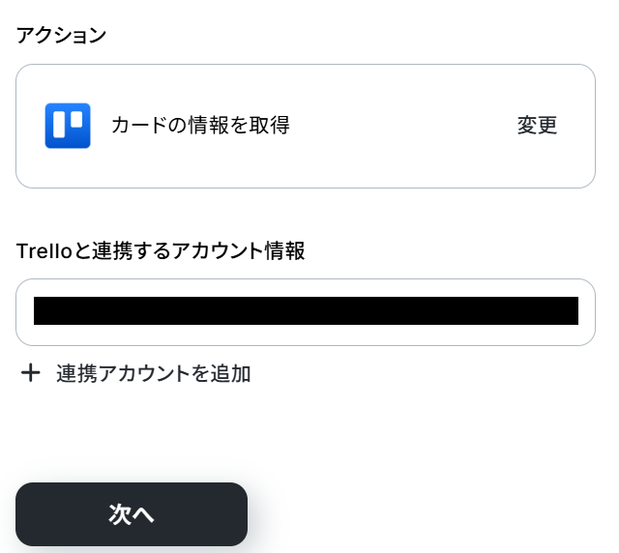619x553 pixels.
Task: Open the Trello account selection dropdown
Action: tap(306, 312)
